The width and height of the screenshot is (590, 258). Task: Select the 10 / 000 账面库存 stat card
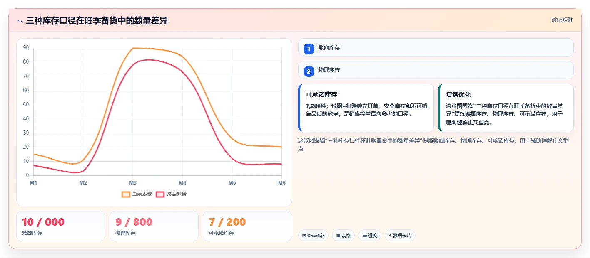[x=61, y=226]
